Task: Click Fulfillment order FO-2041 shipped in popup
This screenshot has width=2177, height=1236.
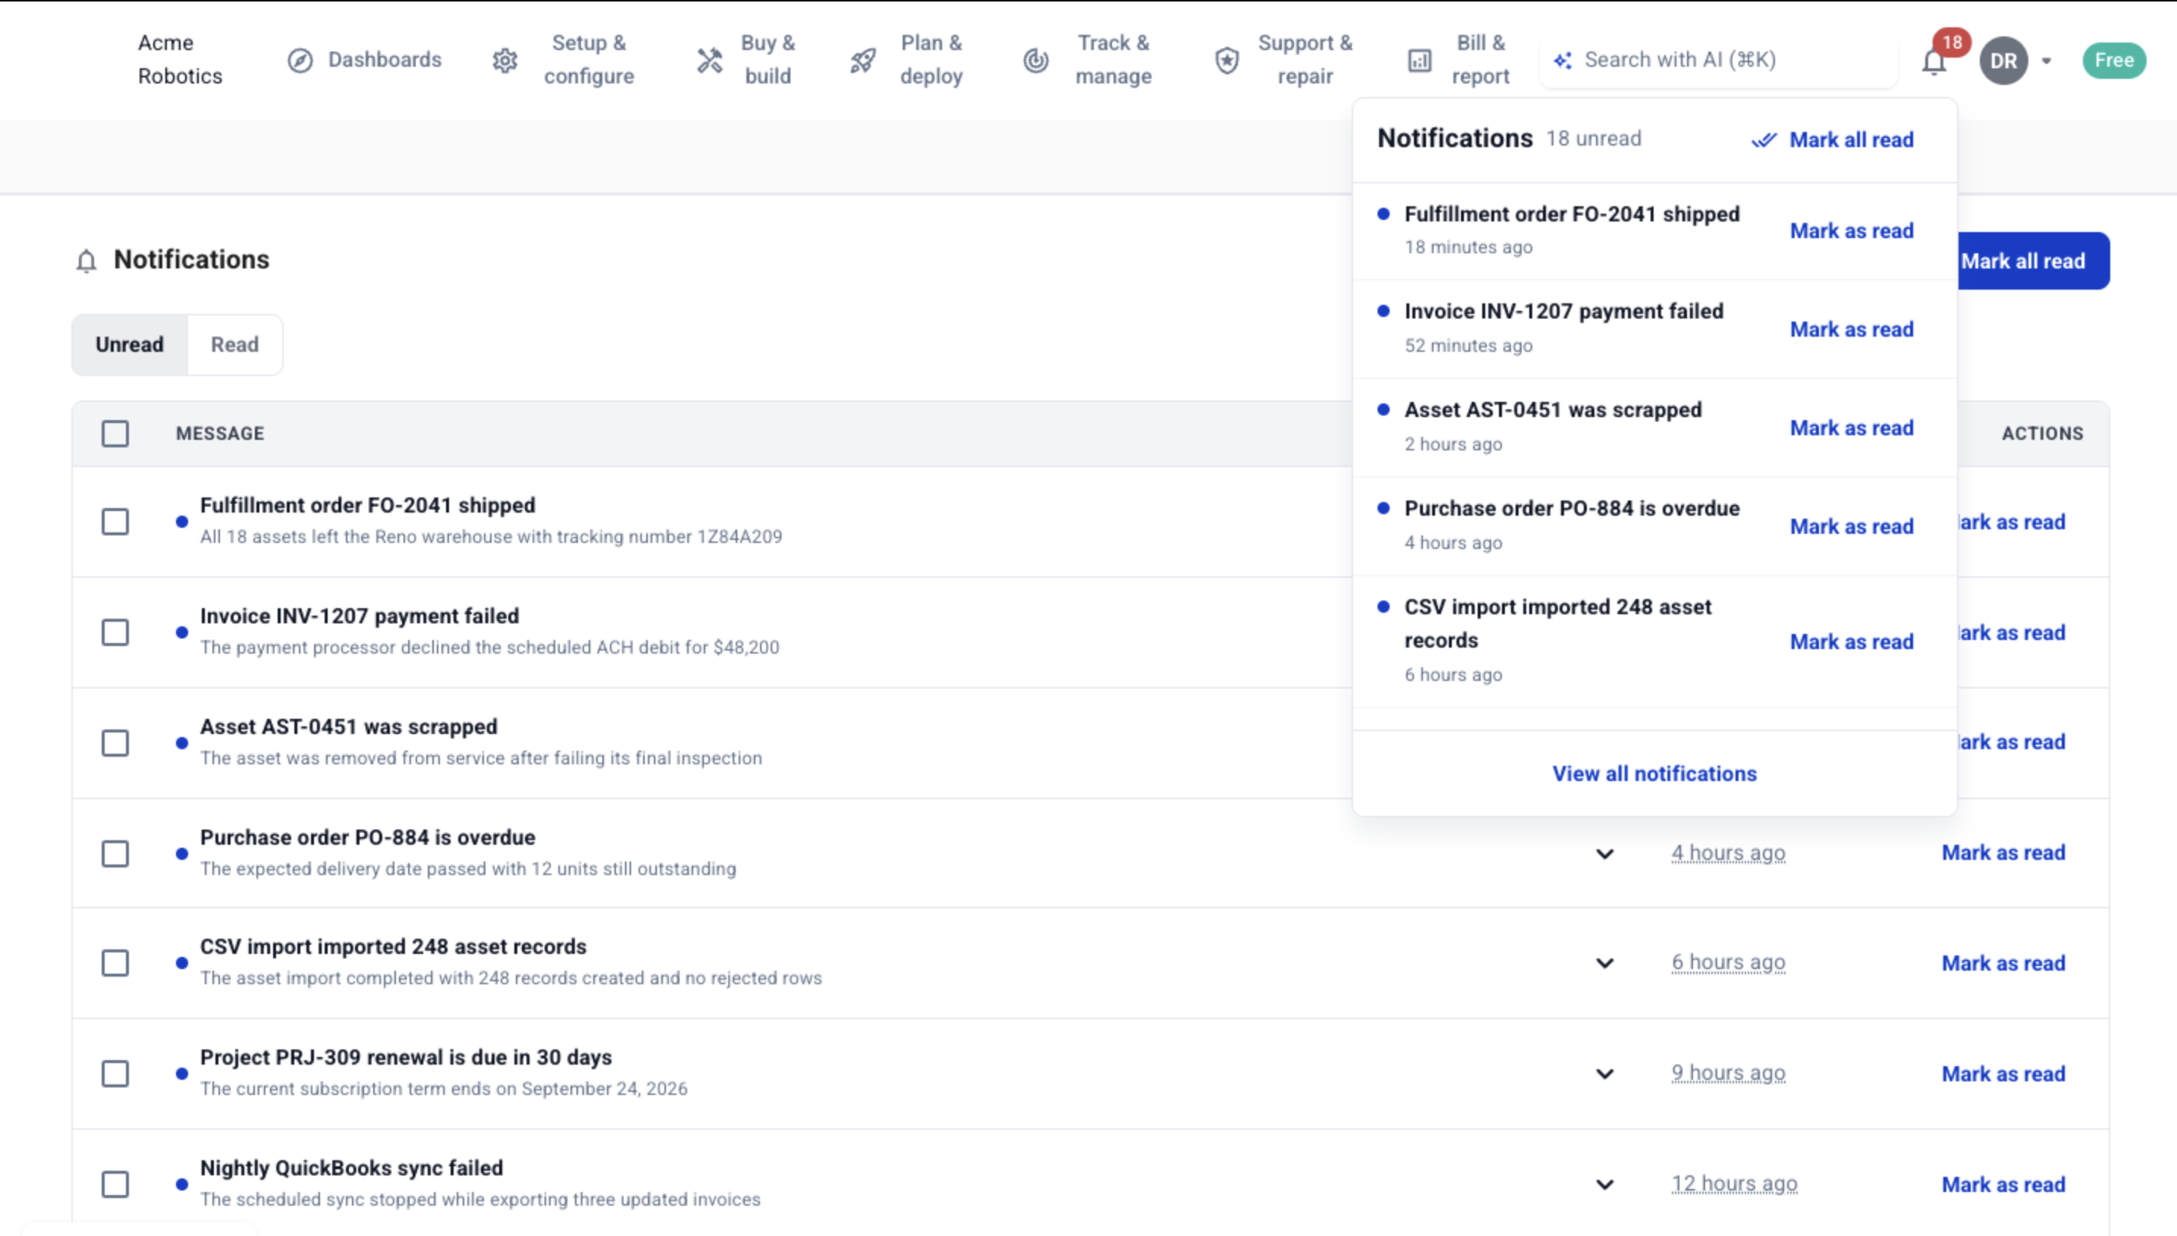Action: (1572, 214)
